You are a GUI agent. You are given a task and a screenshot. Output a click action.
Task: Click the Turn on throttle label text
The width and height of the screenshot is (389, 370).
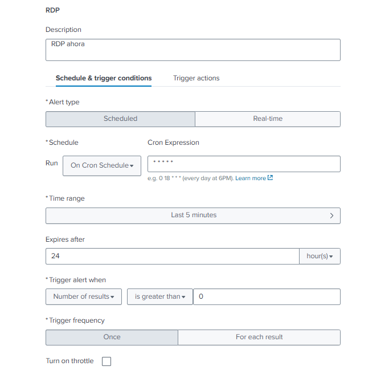pos(69,361)
